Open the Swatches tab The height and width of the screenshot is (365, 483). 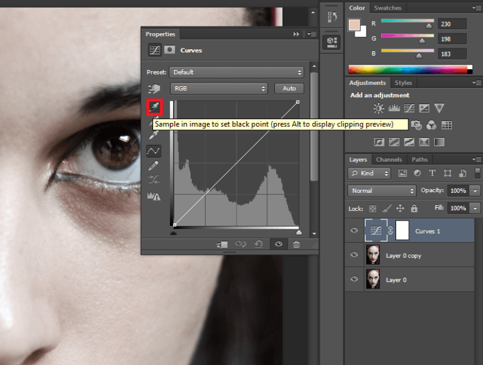[x=388, y=8]
